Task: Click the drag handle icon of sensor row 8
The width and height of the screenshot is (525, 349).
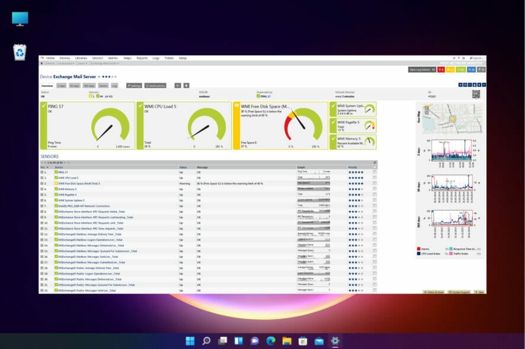Action: pos(42,212)
